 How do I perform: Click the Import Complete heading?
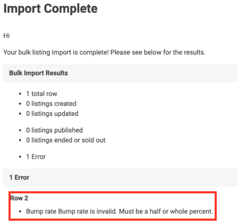point(51,9)
